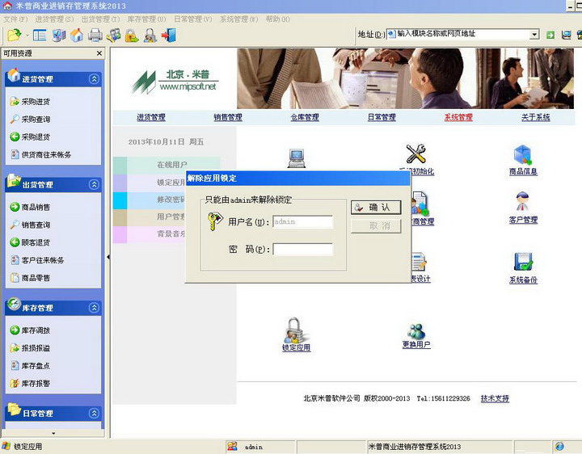Click the computer icon in main panel
Viewport: 582px width, 454px height.
tap(297, 158)
